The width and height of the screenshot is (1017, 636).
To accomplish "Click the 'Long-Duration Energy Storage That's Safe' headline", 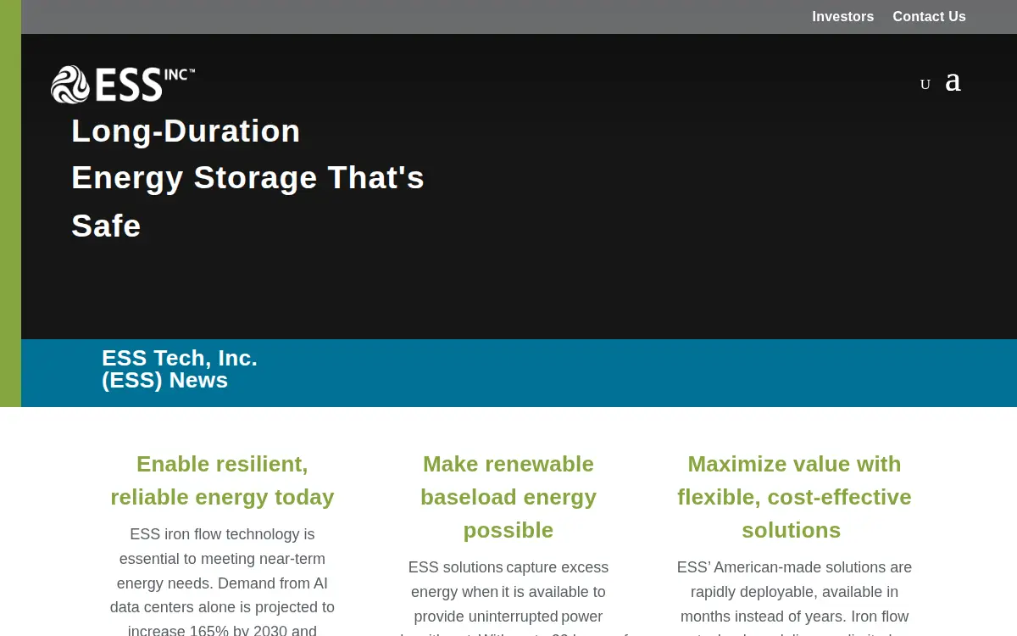I will pos(247,178).
